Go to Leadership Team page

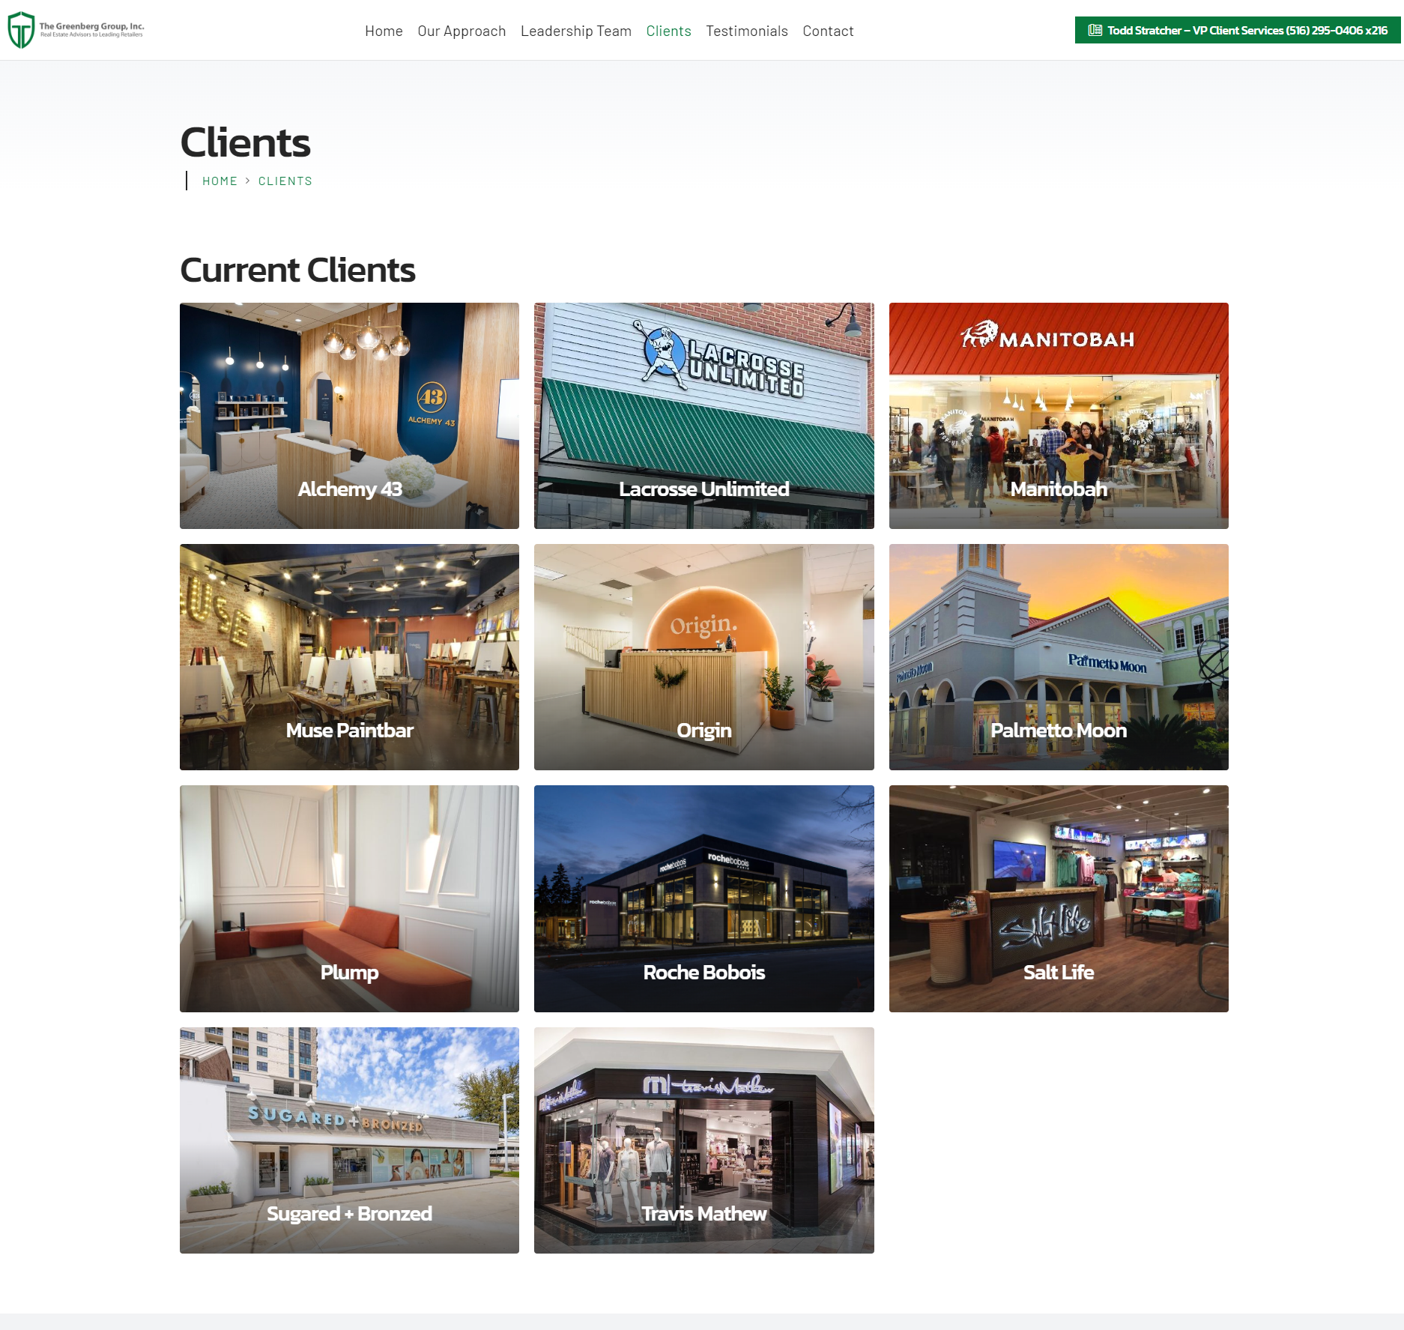(576, 31)
